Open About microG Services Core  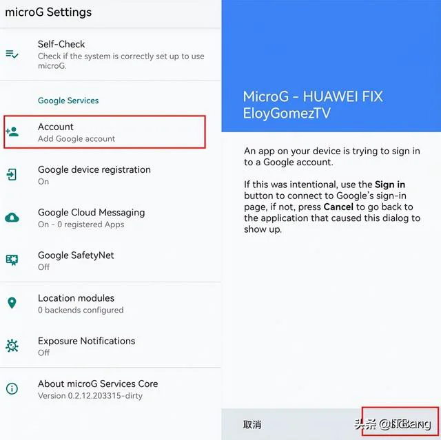(110, 389)
